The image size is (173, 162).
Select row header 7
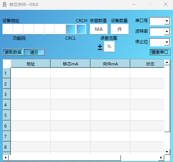(x=7, y=136)
